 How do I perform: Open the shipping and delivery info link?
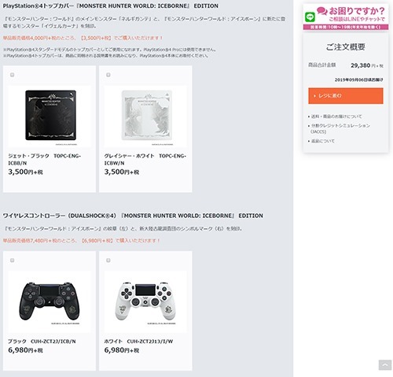tap(336, 116)
